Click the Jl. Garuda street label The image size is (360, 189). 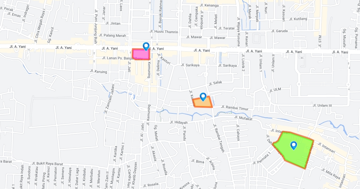click(279, 31)
